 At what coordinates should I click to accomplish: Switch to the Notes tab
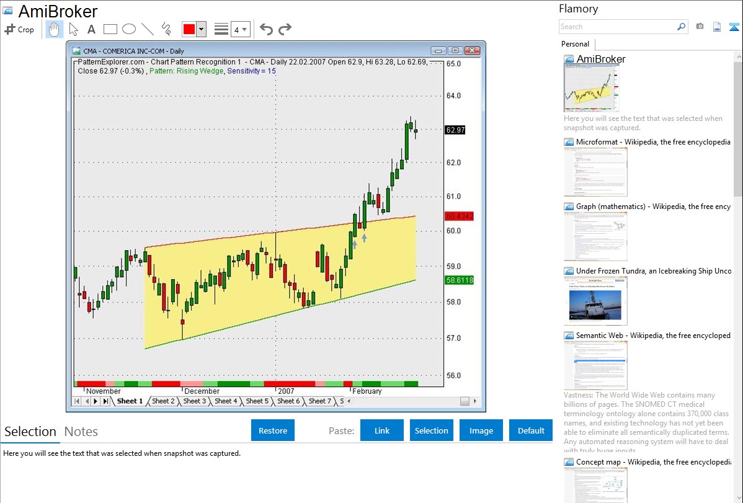tap(81, 432)
